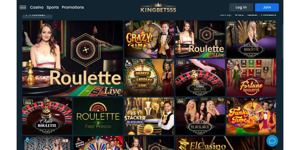Viewport: 300px width, 150px height.
Task: Open the large Roulette Live game tile
Action: click(72, 58)
